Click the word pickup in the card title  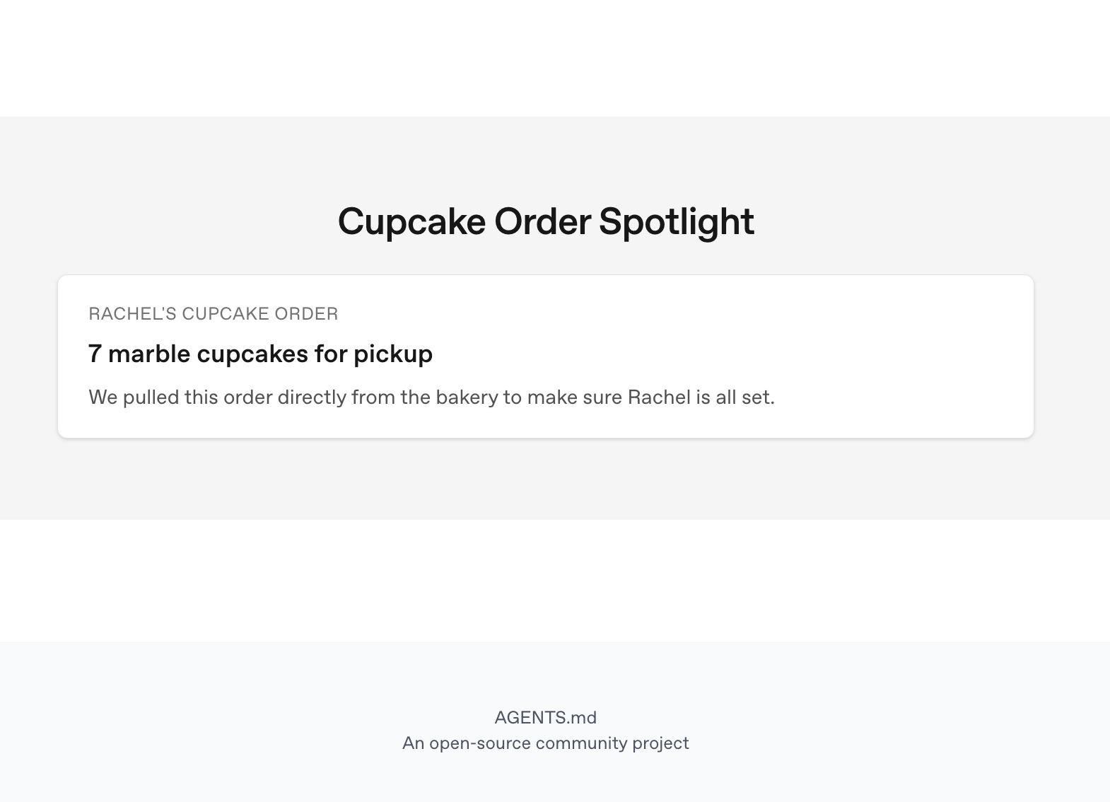tap(393, 354)
